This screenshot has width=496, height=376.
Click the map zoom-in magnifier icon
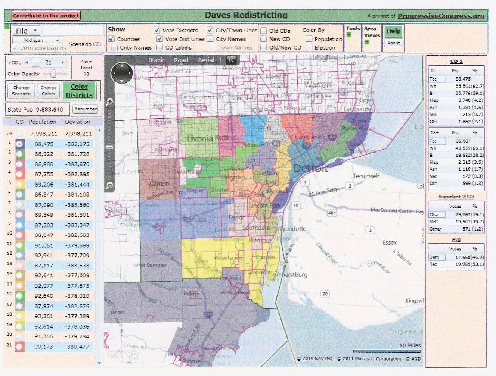(110, 101)
